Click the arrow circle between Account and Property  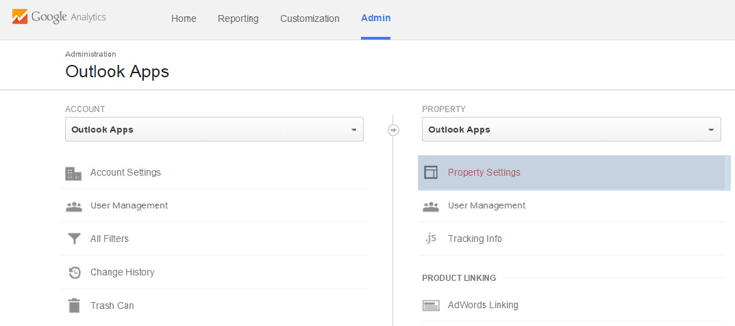pos(393,130)
